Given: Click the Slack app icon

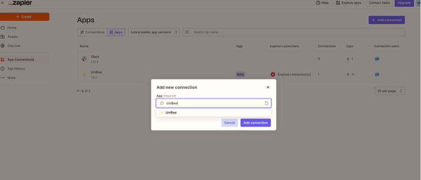Looking at the screenshot, I should [84, 59].
